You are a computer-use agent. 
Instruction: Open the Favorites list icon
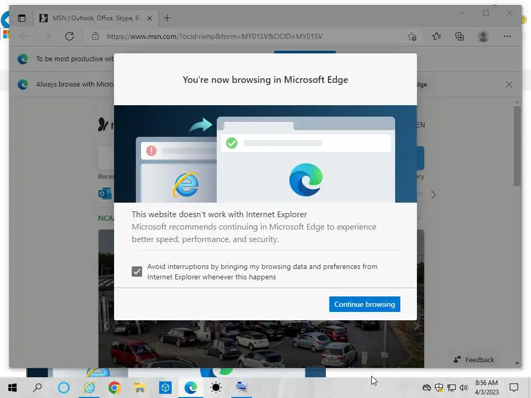tap(437, 36)
